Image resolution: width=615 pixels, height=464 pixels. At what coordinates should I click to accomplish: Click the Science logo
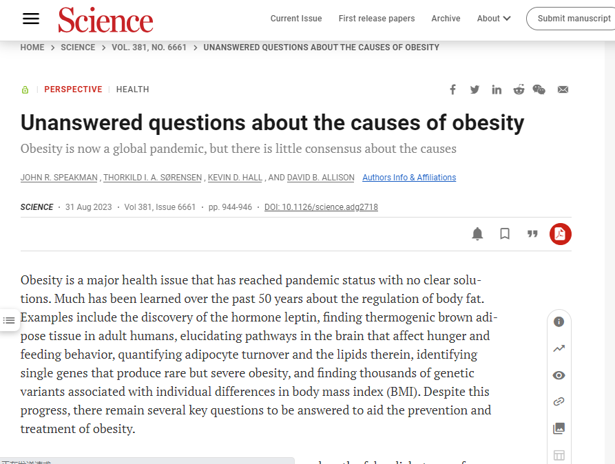click(105, 19)
